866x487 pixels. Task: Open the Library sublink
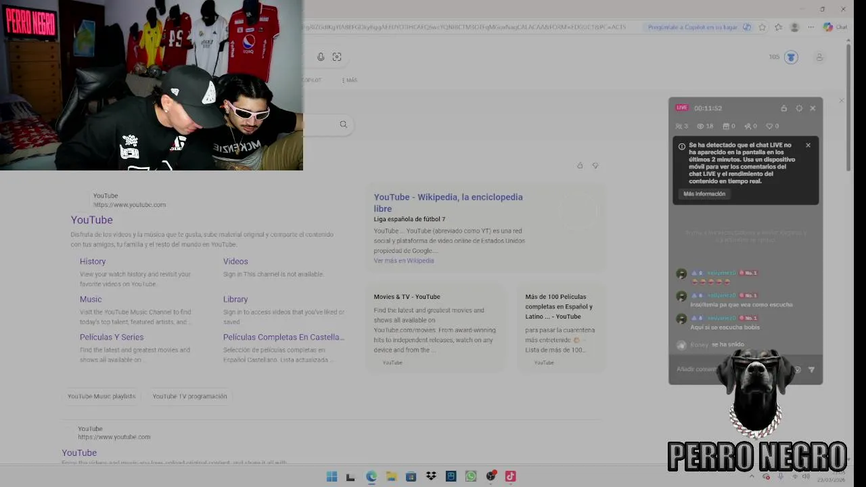235,299
